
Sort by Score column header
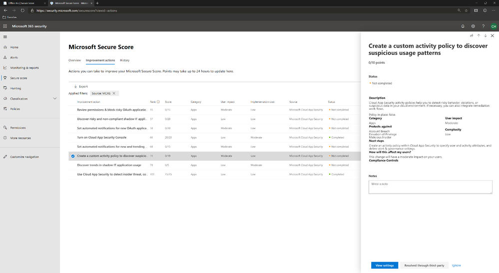pyautogui.click(x=168, y=102)
